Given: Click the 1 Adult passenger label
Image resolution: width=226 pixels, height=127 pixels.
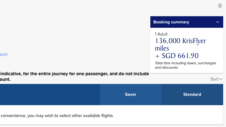Looking at the screenshot, I should [161, 34].
